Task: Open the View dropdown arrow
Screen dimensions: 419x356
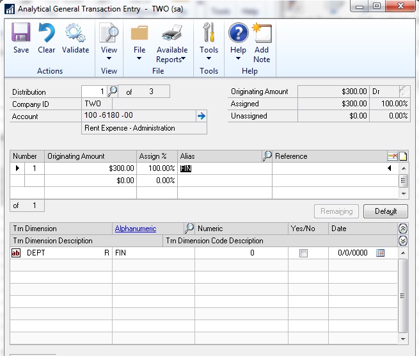Action: (109, 58)
